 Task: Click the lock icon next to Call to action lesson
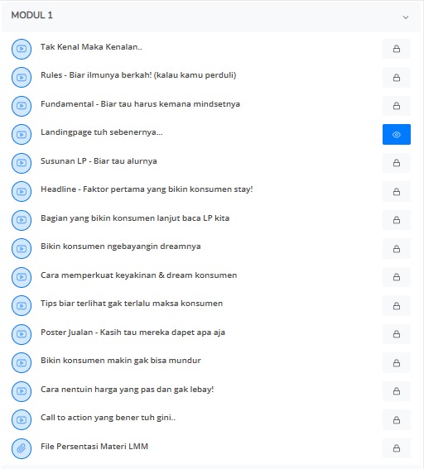click(x=397, y=420)
